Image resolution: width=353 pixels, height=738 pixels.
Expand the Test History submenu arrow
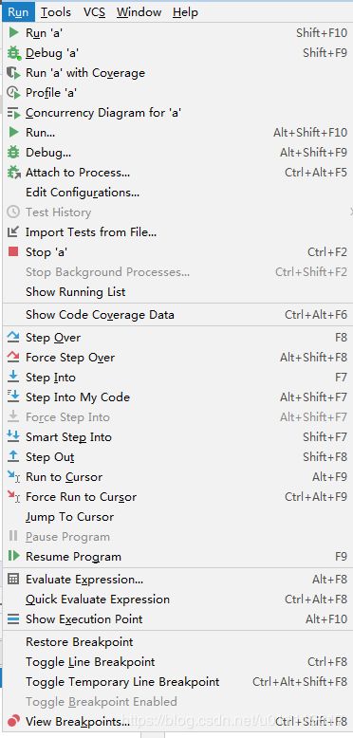(x=351, y=212)
